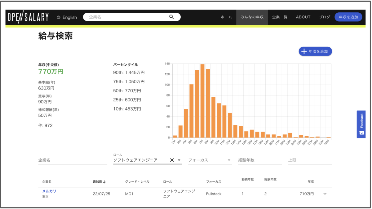Open the Feedback side tab

[361, 124]
